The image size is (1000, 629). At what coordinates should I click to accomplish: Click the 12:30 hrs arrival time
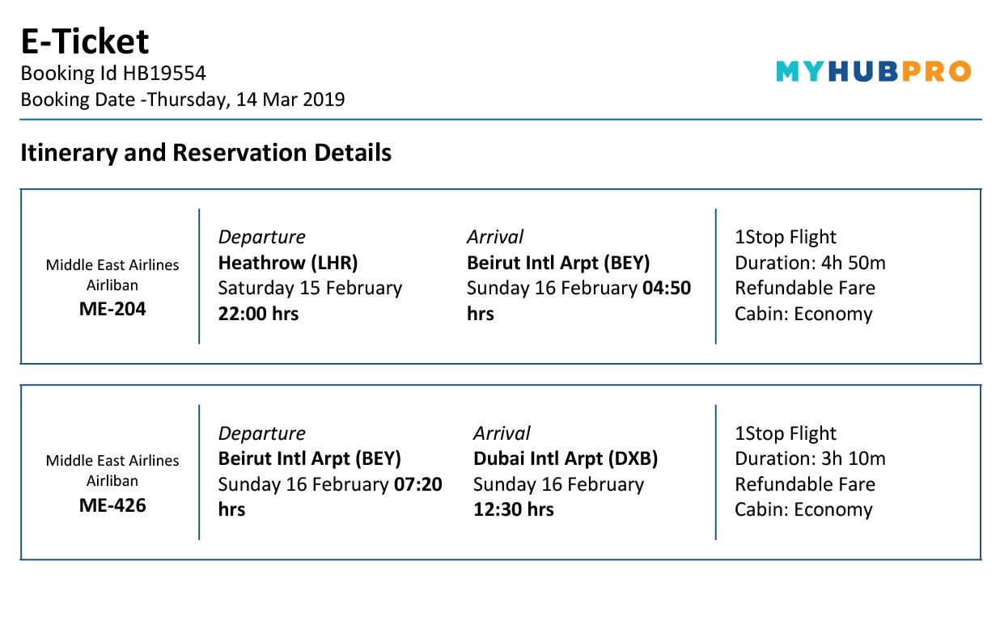coord(514,509)
